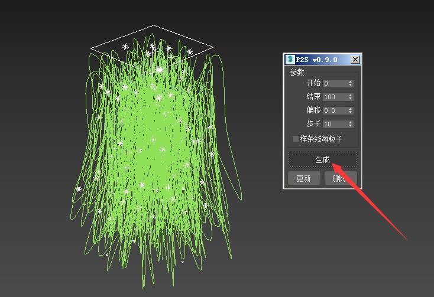Click the 步长 step value field
Image resolution: width=434 pixels, height=297 pixels.
pyautogui.click(x=335, y=124)
